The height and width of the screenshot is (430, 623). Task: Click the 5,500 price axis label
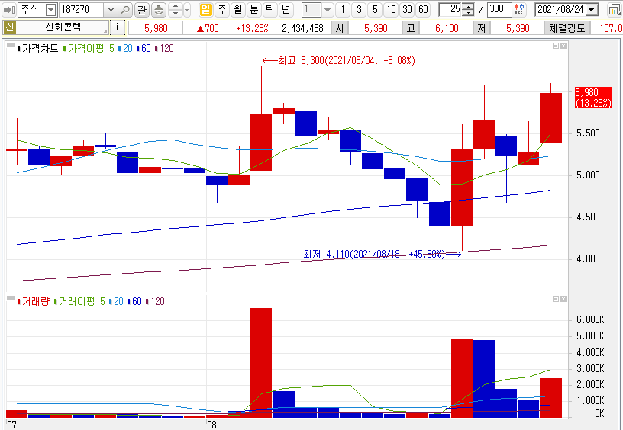point(588,133)
